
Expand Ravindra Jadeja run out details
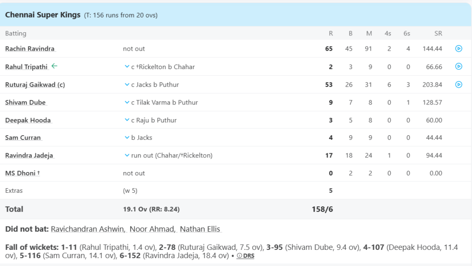(127, 156)
